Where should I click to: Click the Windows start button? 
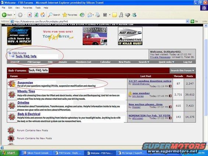coord(10,153)
